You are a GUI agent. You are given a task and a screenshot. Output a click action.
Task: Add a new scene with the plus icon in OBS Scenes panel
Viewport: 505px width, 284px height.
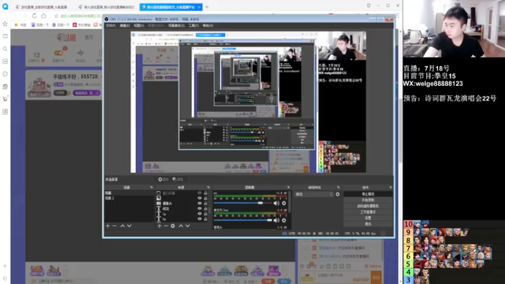tap(108, 226)
